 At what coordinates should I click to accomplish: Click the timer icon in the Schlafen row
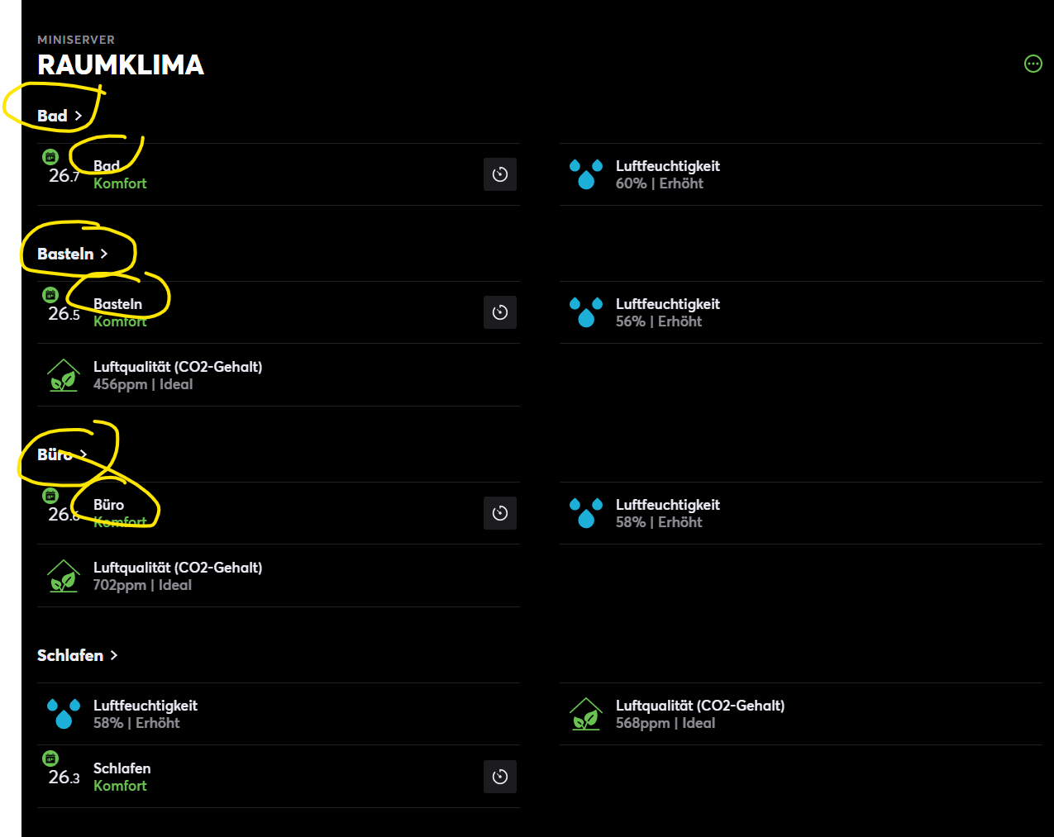pyautogui.click(x=500, y=777)
